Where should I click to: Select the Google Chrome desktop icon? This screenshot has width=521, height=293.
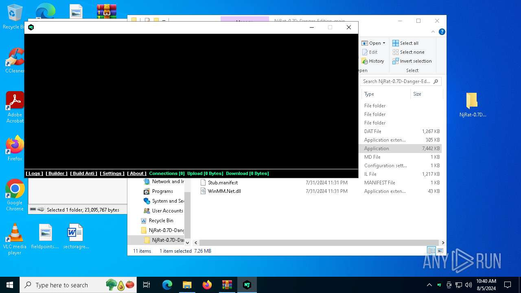[x=15, y=195]
